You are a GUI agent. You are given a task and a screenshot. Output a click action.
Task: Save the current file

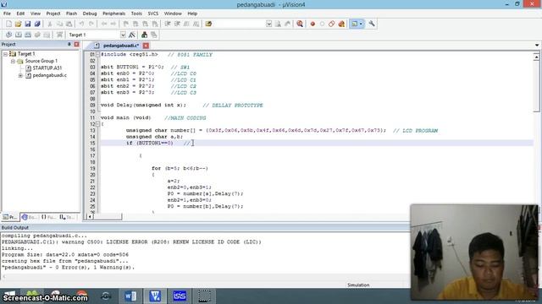(28, 24)
